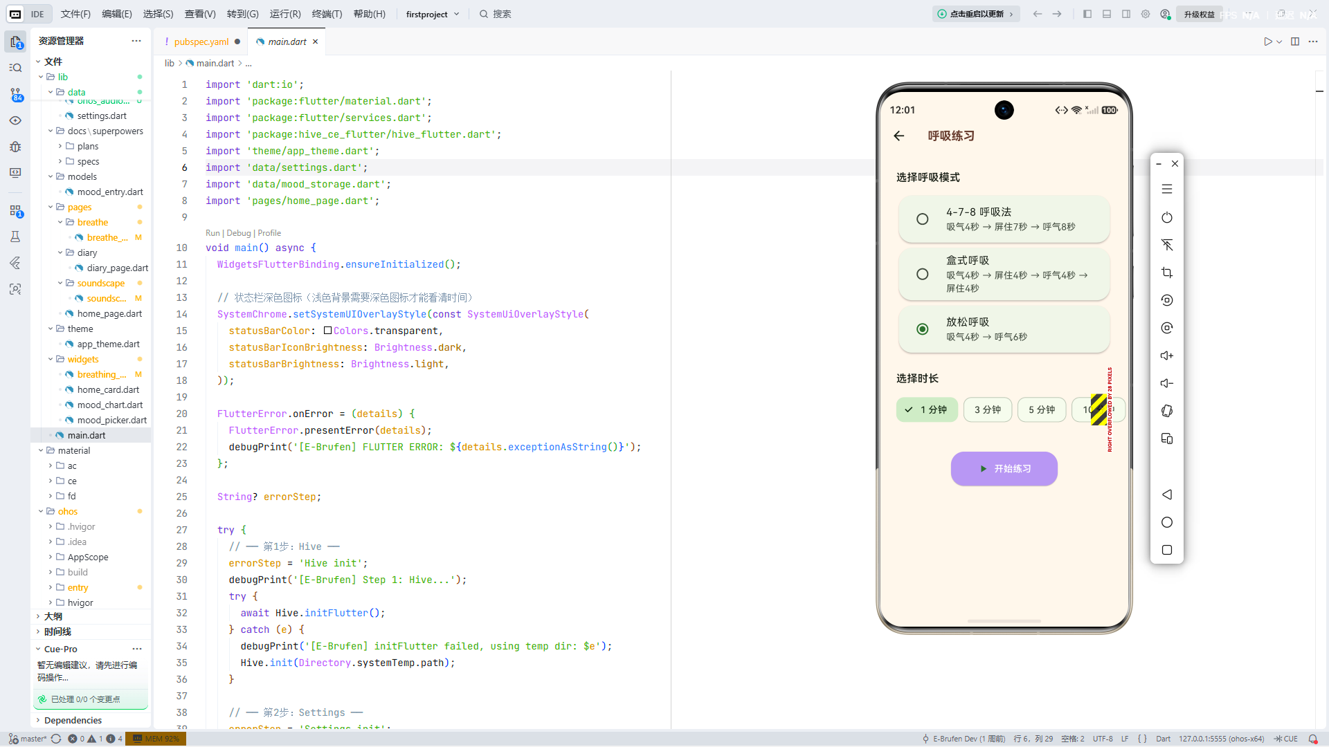Open the Testing flask icon in activity bar

coord(15,237)
